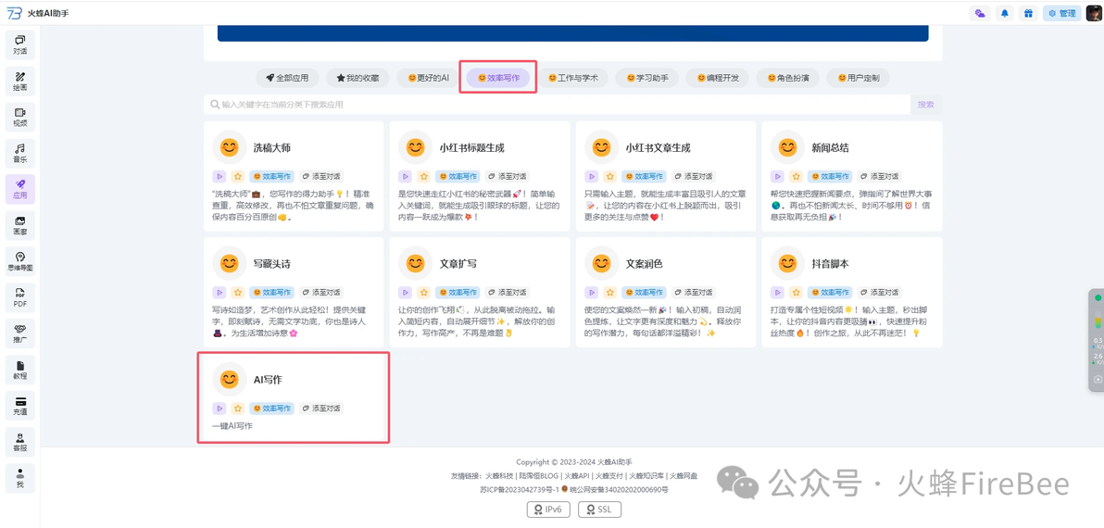Screen dimensions: 1104x528
Task: Open the 火蜂网盘 footer link
Action: tap(684, 476)
